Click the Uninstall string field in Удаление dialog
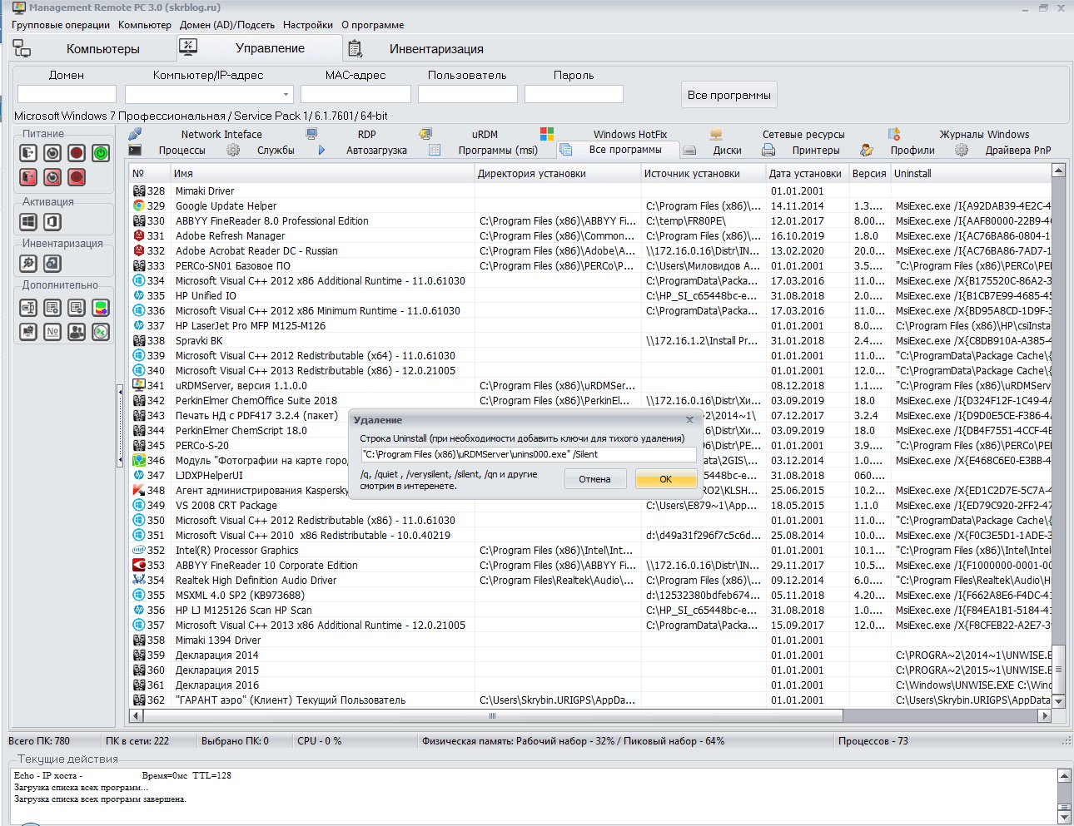Screen dimensions: 1074x826 (528, 454)
